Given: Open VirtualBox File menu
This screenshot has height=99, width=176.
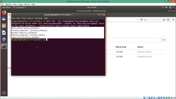Looking at the screenshot, I should [x=2, y=4].
